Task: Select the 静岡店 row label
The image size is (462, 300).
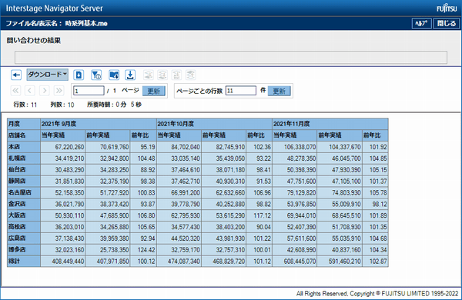Action: [24, 181]
